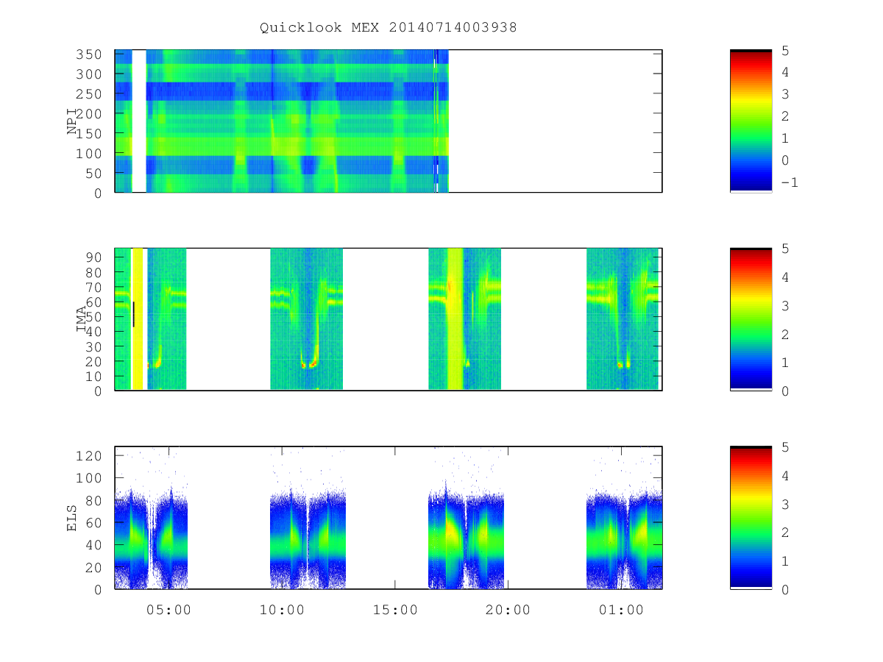Click the 05:00 time axis label
883x662 pixels.
pos(170,610)
